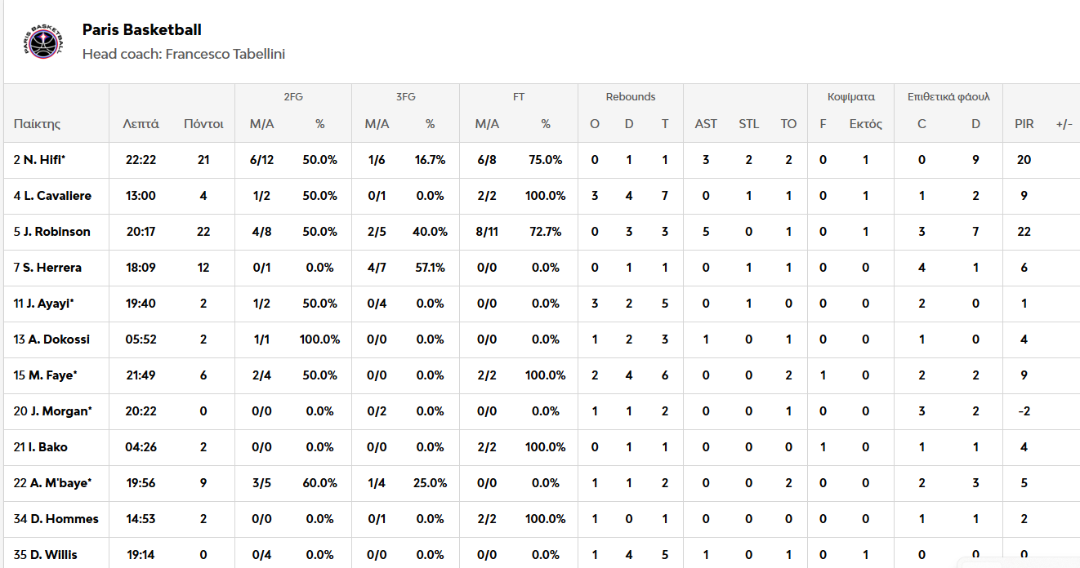
Task: Sort by TO turnovers column
Action: pyautogui.click(x=788, y=124)
